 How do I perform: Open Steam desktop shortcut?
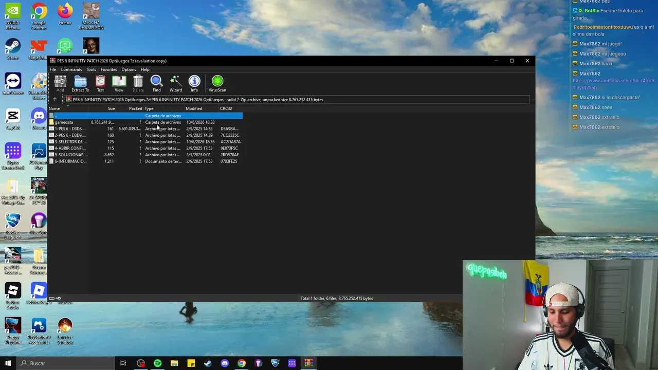13,49
